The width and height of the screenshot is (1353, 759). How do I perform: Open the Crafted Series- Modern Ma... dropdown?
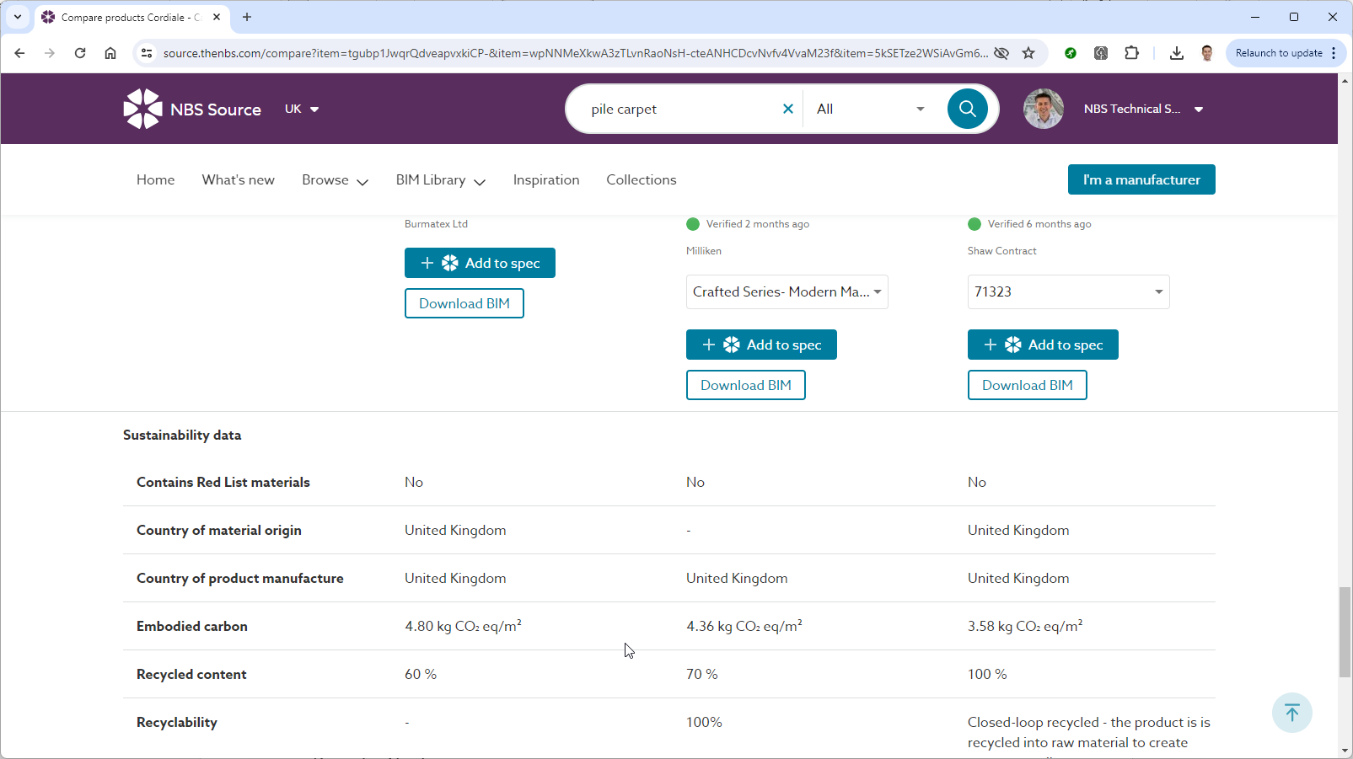click(x=787, y=292)
